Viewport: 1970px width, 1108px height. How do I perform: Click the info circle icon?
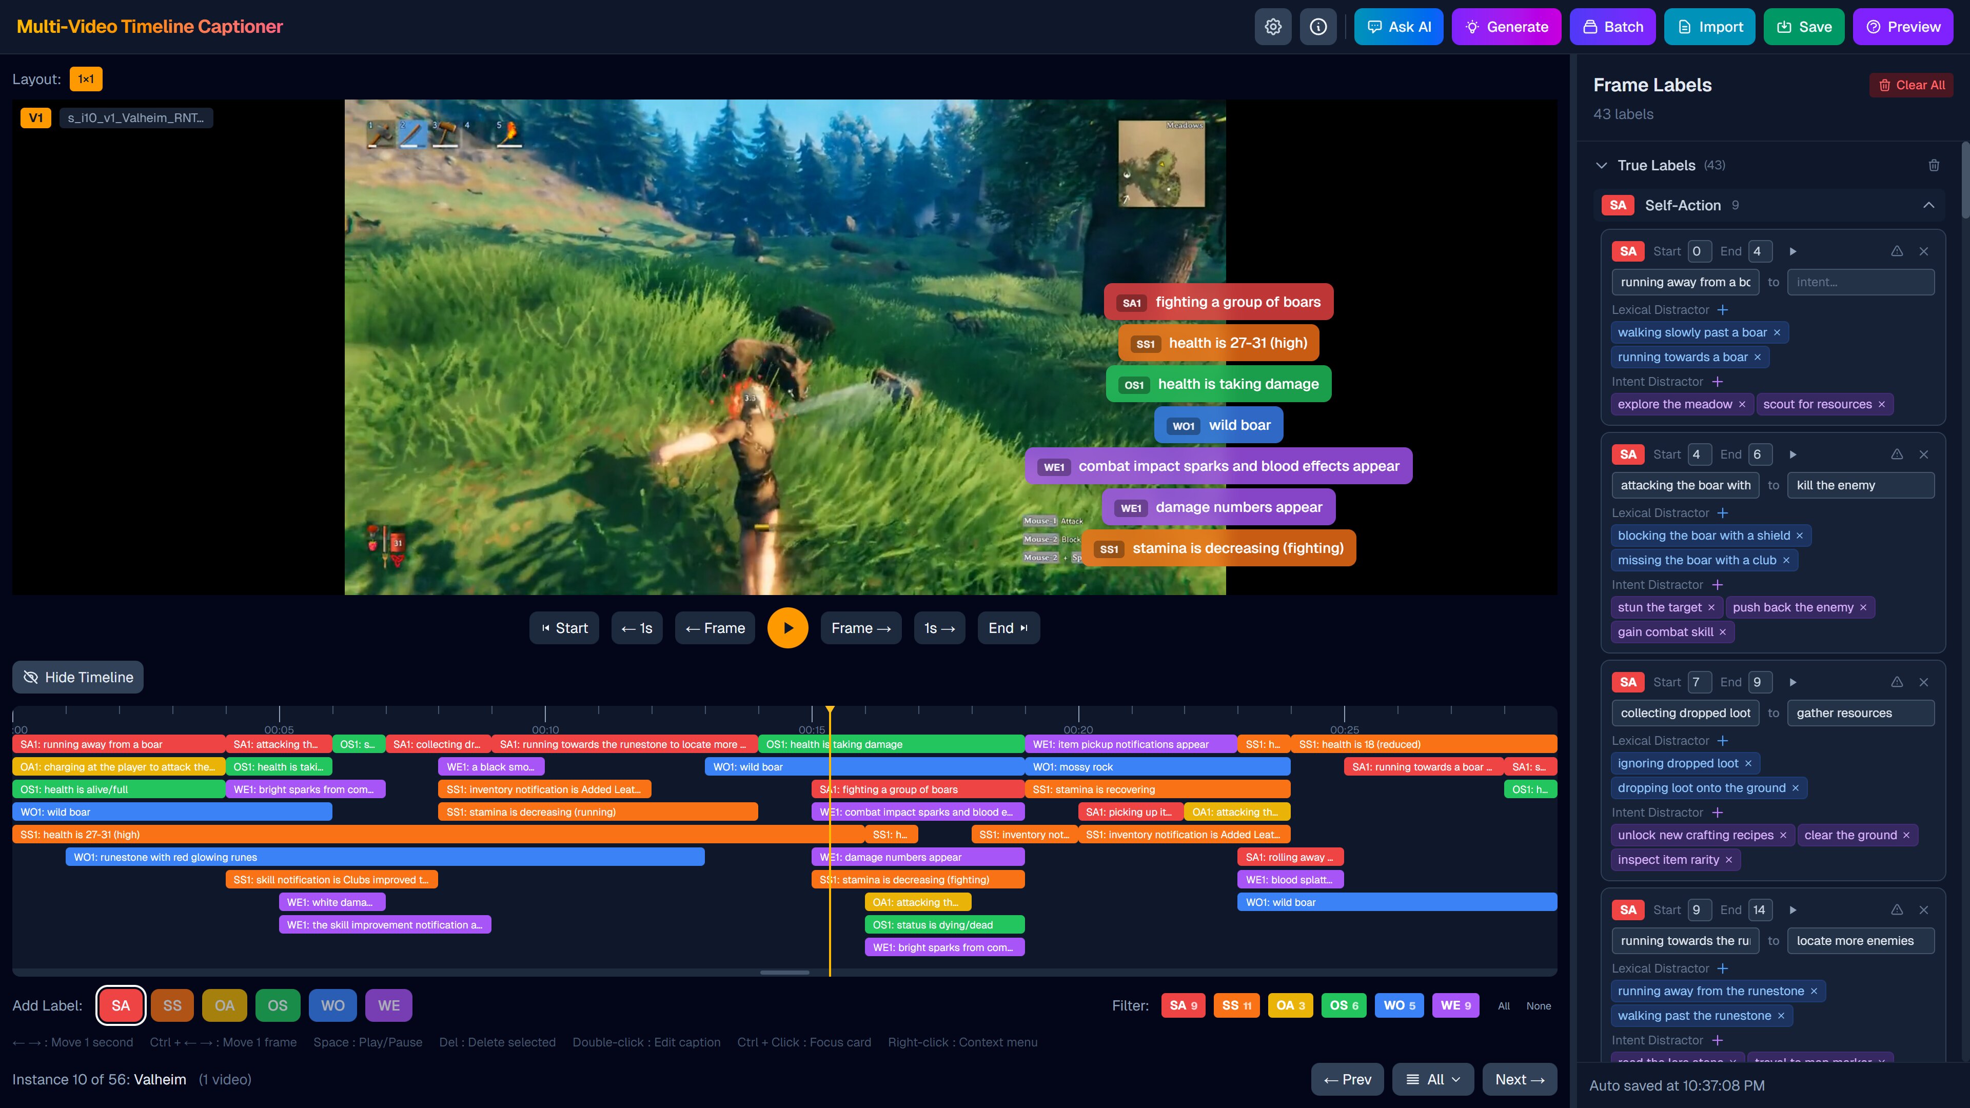(1317, 27)
